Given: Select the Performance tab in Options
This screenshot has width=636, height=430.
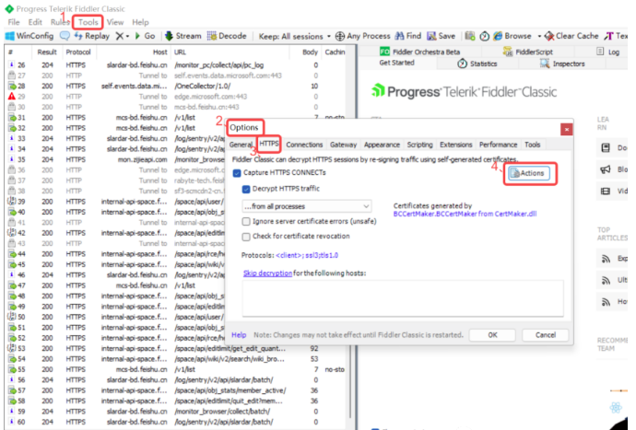Looking at the screenshot, I should point(498,145).
